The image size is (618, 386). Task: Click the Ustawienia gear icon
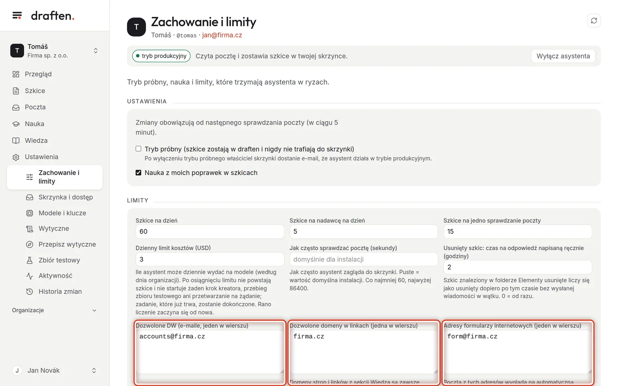16,157
